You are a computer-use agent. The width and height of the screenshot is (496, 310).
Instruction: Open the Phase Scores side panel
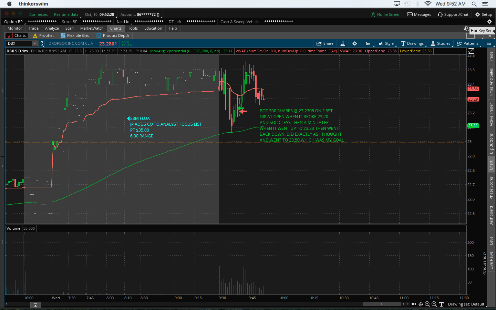[x=492, y=188]
